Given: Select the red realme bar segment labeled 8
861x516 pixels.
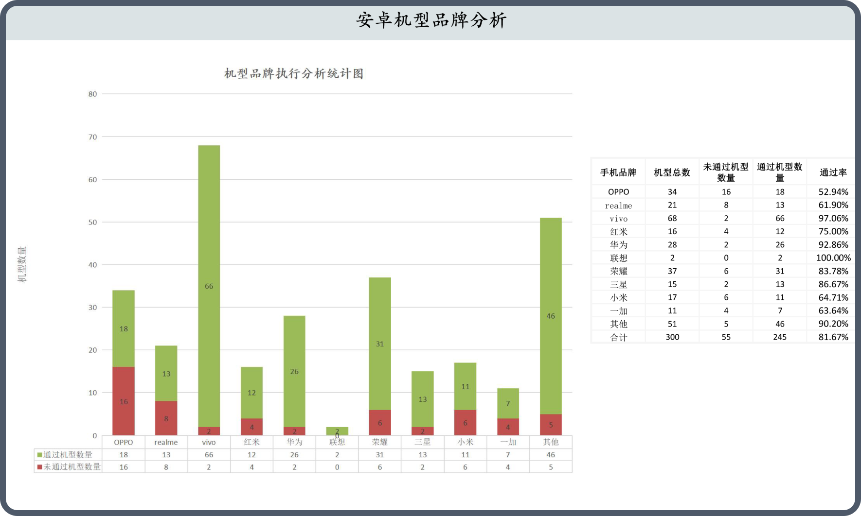Looking at the screenshot, I should pos(166,418).
